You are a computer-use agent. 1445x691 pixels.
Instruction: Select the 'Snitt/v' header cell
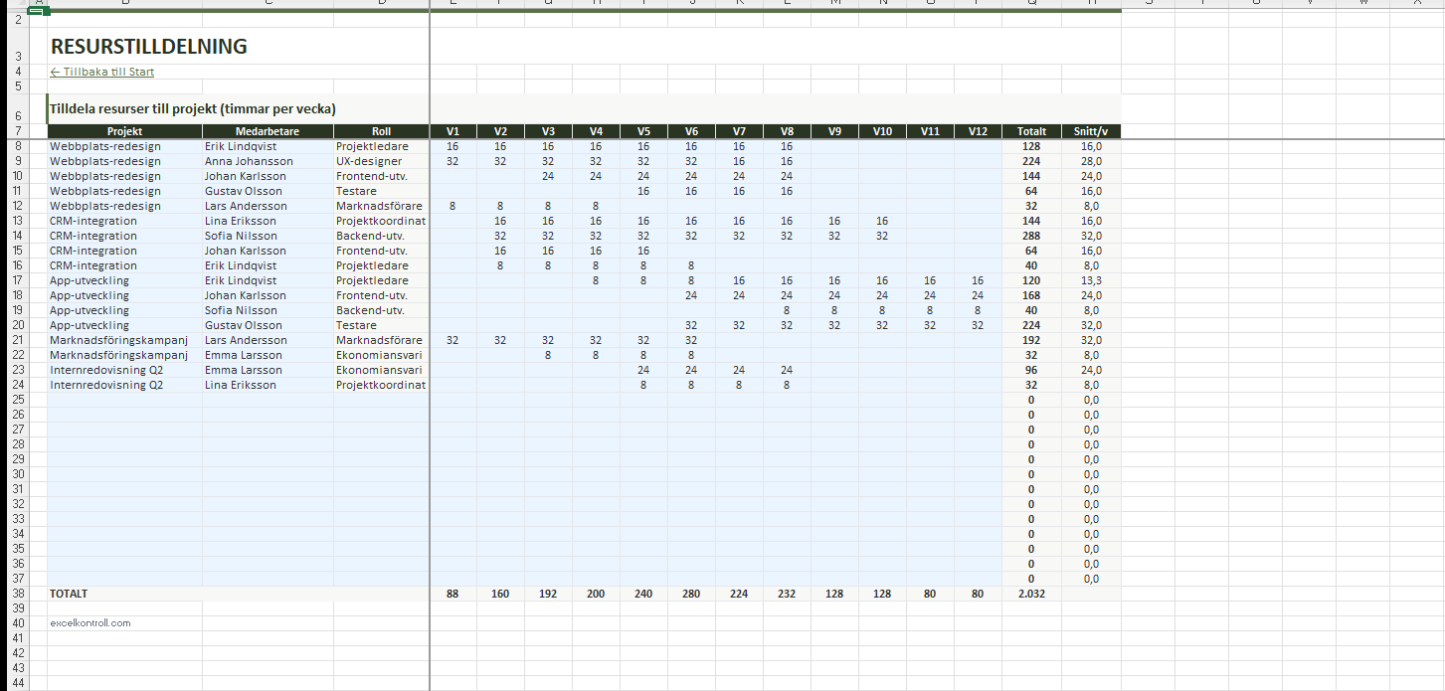[1091, 131]
